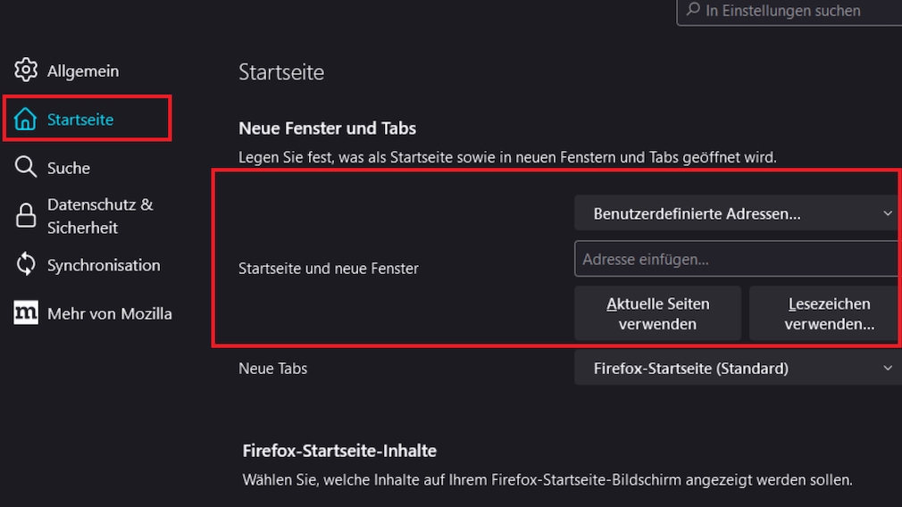Screen dimensions: 902x507
Task: Focus the Adresse einfügen text field
Action: tap(736, 260)
